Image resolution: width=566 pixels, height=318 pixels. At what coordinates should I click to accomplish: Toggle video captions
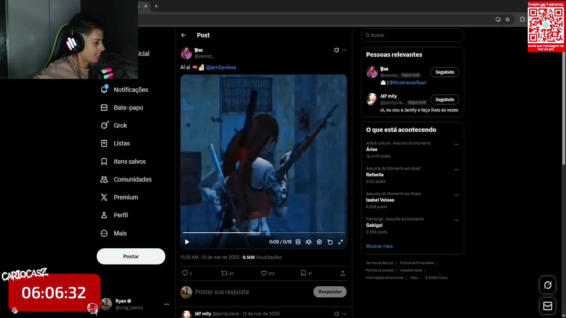click(298, 242)
